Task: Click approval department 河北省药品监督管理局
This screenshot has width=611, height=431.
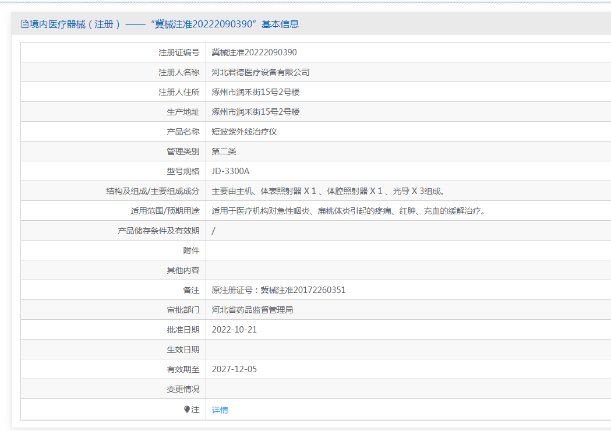Action: coord(252,310)
